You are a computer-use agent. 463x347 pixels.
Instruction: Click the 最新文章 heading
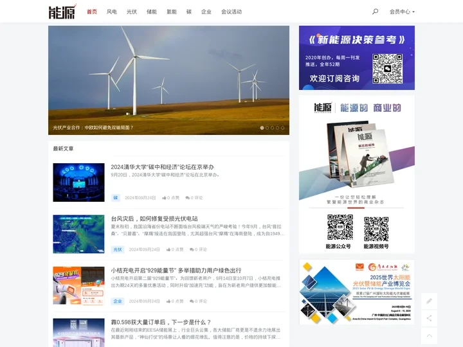click(63, 148)
